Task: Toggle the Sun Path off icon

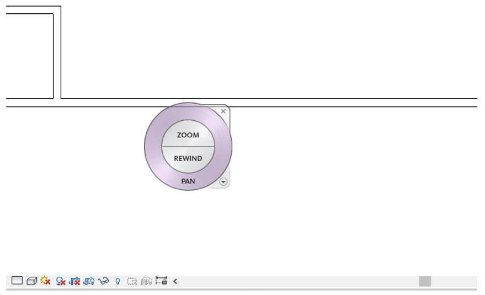Action: pyautogui.click(x=45, y=281)
